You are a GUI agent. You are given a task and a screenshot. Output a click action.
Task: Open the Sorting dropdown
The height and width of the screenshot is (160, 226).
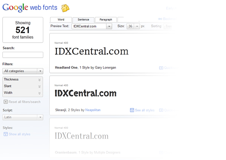click(168, 26)
